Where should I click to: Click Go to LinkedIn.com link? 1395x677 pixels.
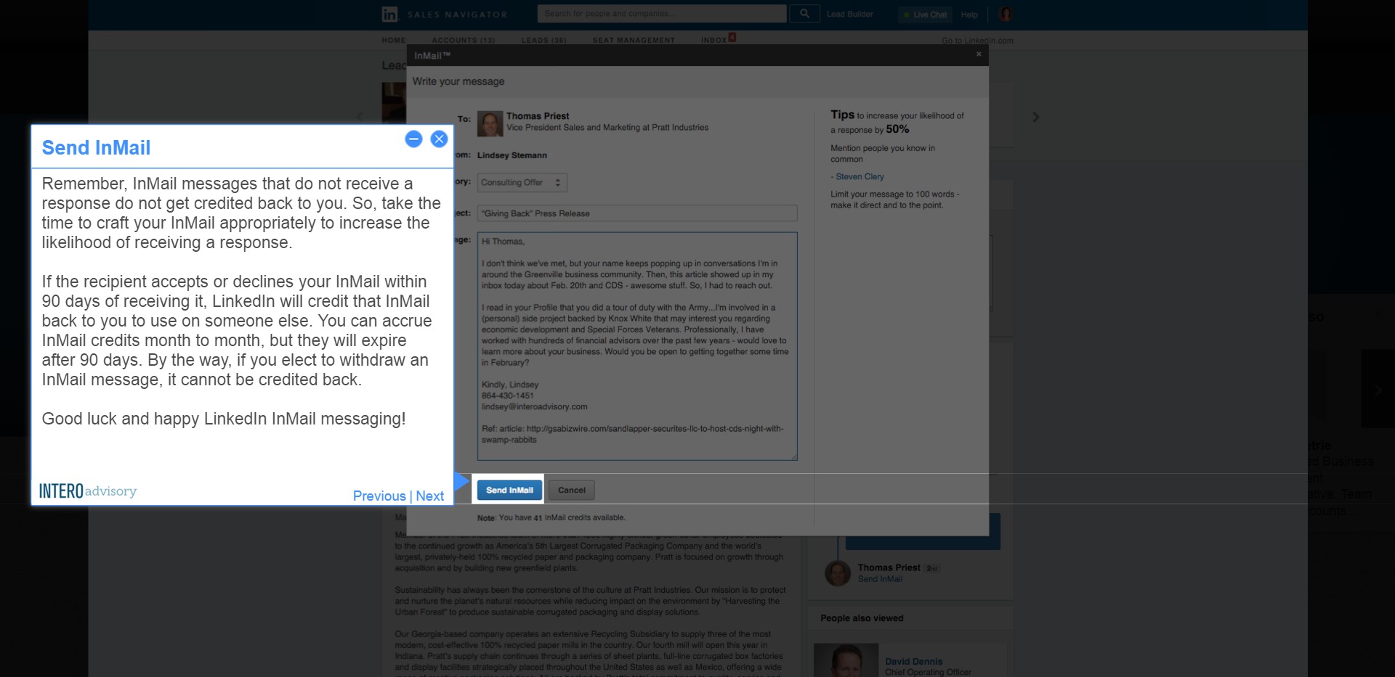point(977,41)
